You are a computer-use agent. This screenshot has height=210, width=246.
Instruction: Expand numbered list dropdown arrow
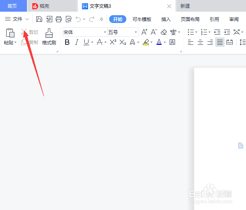[209, 32]
